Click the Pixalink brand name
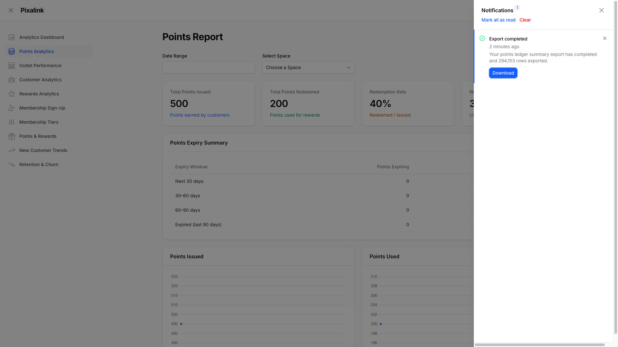 coord(32,10)
